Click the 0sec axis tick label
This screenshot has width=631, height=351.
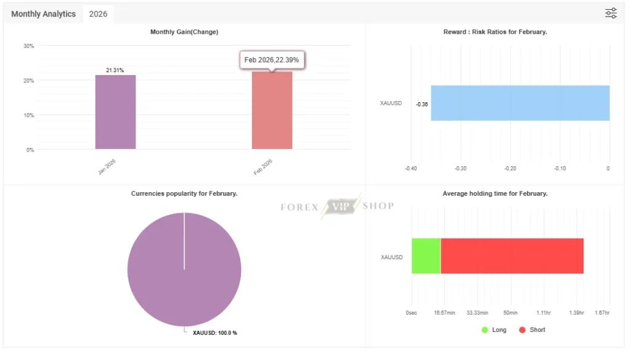(411, 313)
